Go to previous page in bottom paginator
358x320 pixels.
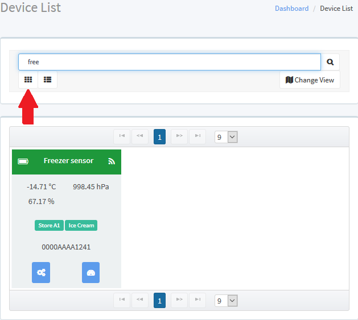coord(140,300)
